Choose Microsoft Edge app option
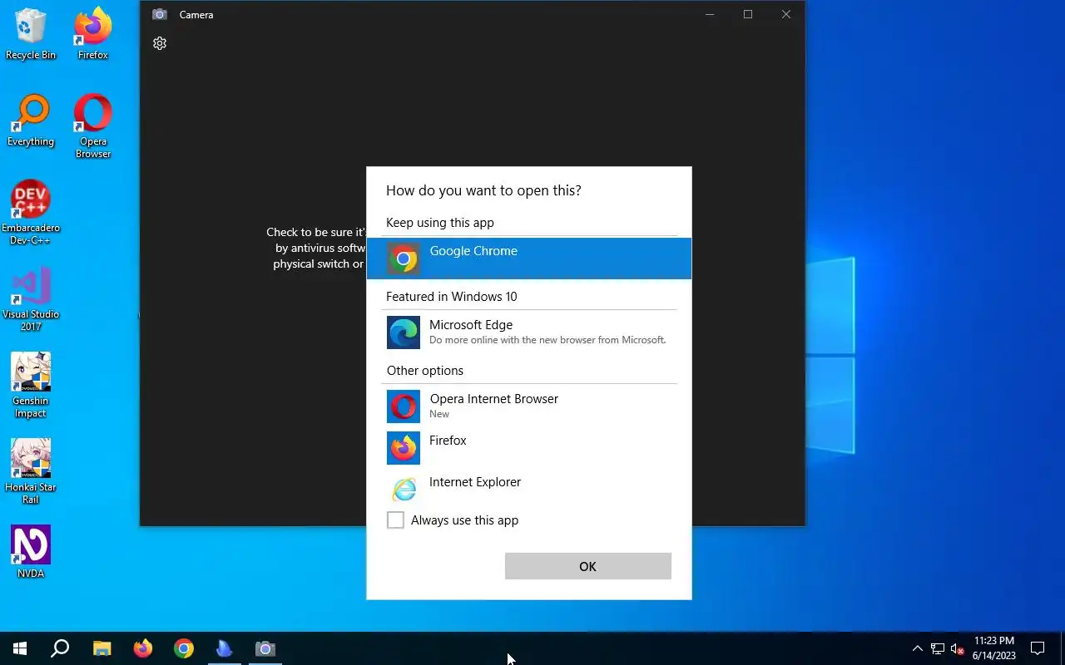The height and width of the screenshot is (665, 1065). point(529,332)
